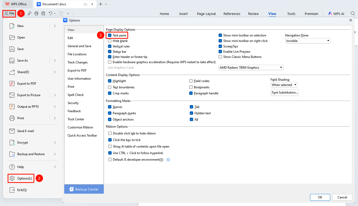Confirm the dialog with OK
The width and height of the screenshot is (358, 206).
click(320, 197)
